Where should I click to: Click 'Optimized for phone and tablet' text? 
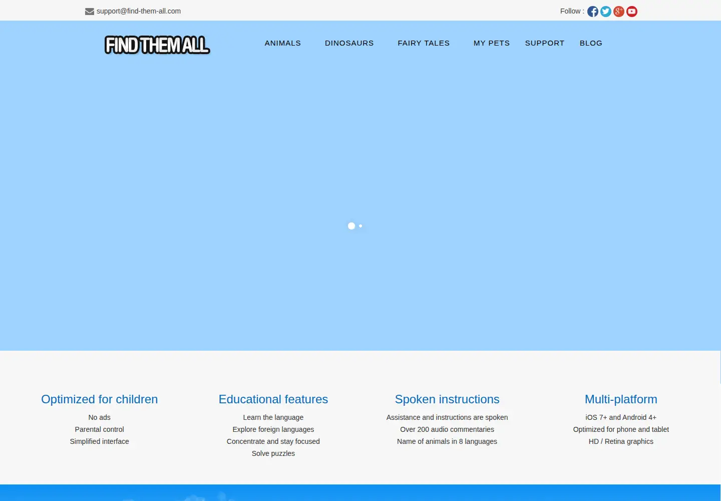pos(621,429)
